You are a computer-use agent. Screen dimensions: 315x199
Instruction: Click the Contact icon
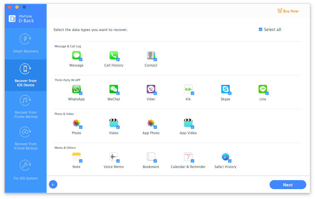point(151,55)
